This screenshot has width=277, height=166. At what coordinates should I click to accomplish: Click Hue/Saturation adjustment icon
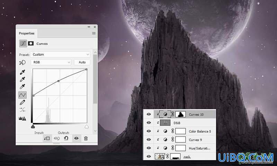tap(166, 148)
